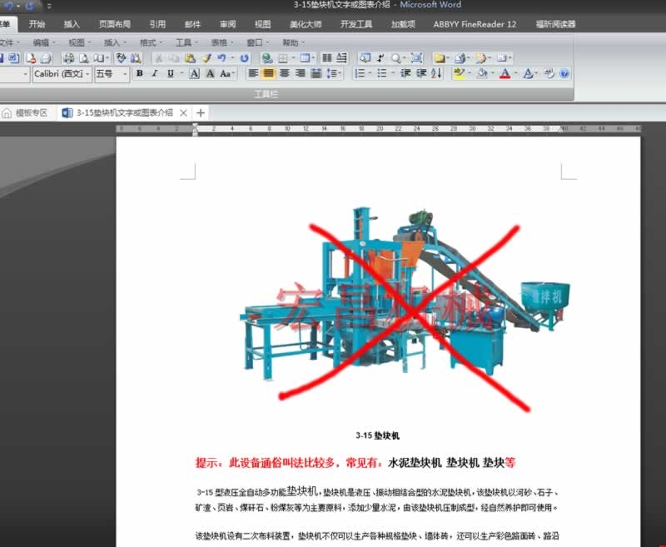
Task: Click the paste clipboard icon
Action: pyautogui.click(x=190, y=58)
